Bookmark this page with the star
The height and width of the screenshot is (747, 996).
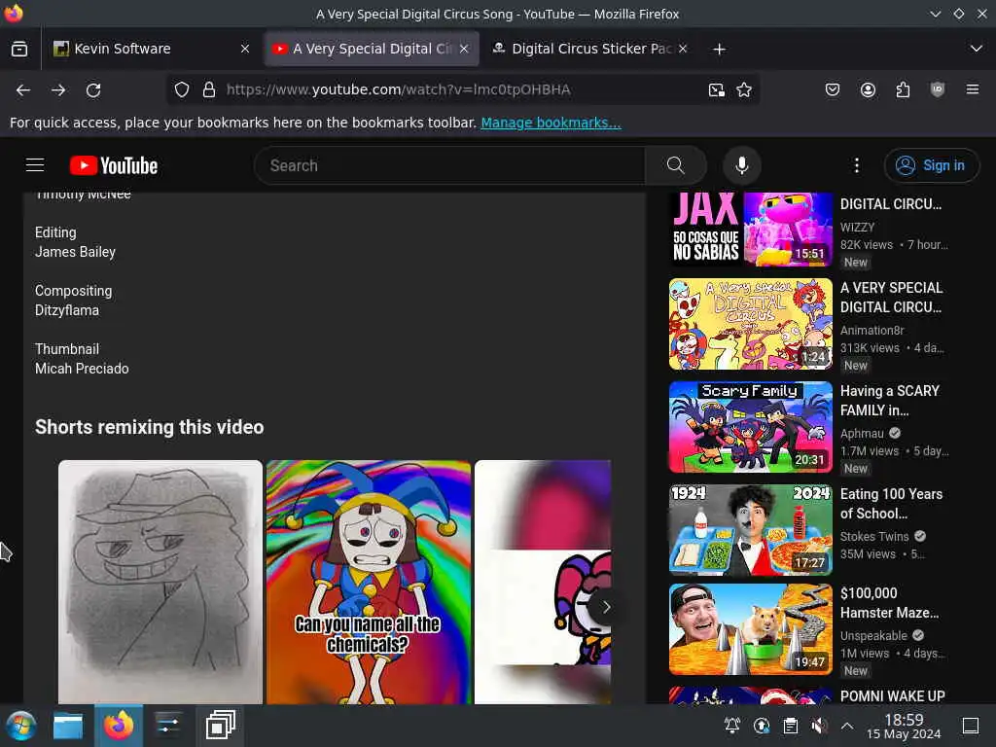[x=744, y=89]
